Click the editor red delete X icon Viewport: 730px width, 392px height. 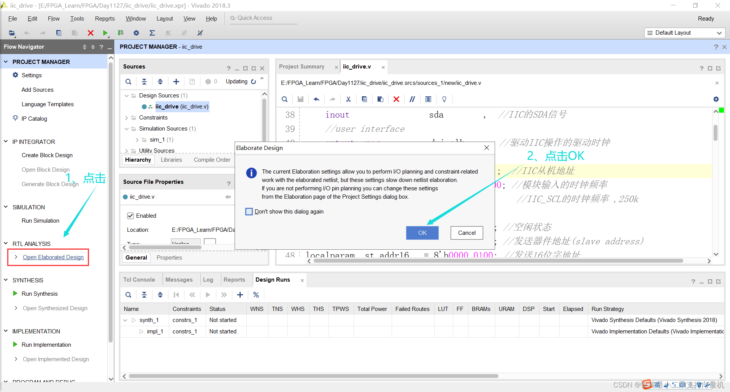point(396,99)
